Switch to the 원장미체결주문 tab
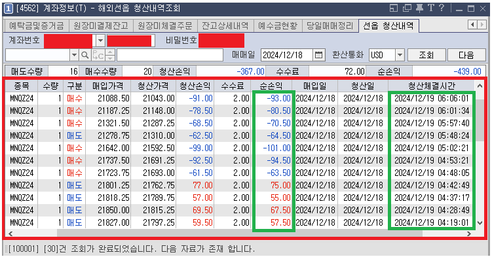 (x=165, y=26)
